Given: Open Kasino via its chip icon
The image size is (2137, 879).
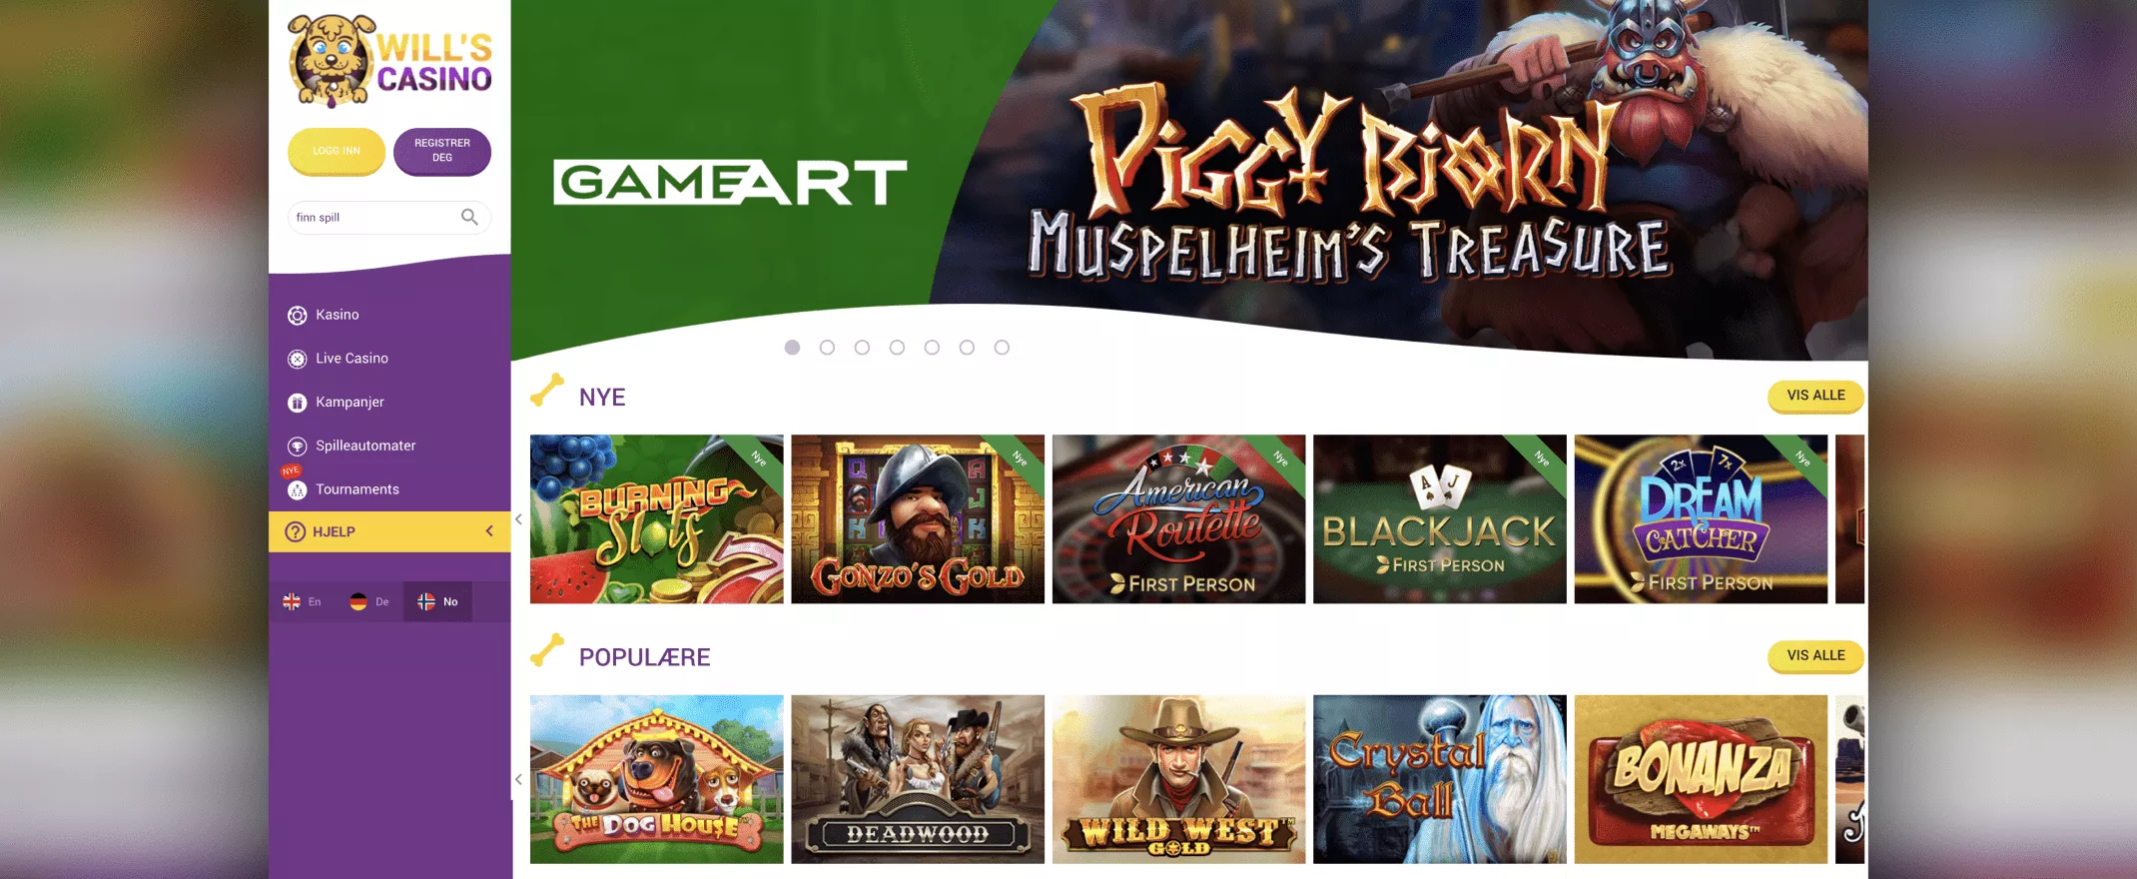Looking at the screenshot, I should pyautogui.click(x=298, y=316).
